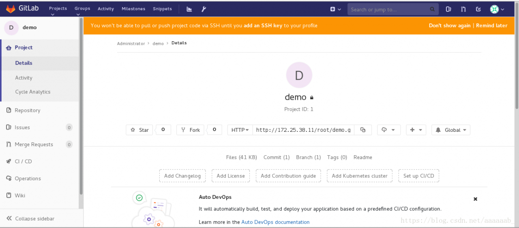Click Add Contribution guide button
Image resolution: width=519 pixels, height=228 pixels.
(288, 176)
